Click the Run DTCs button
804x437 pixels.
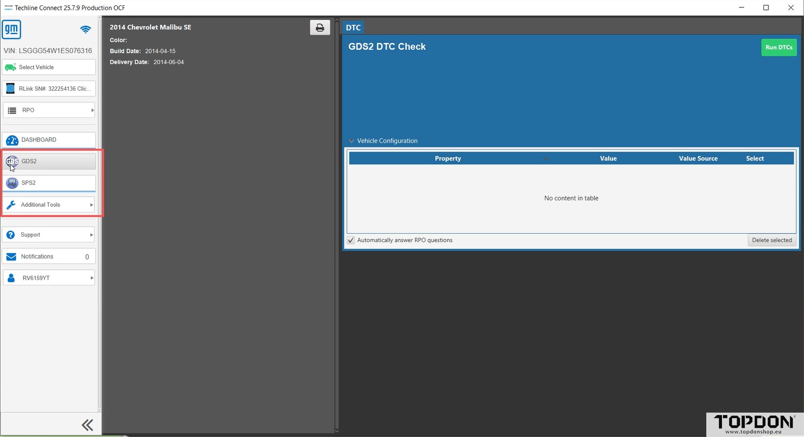coord(779,47)
